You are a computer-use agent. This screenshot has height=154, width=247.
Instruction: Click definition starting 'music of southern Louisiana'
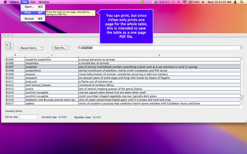click(140, 103)
